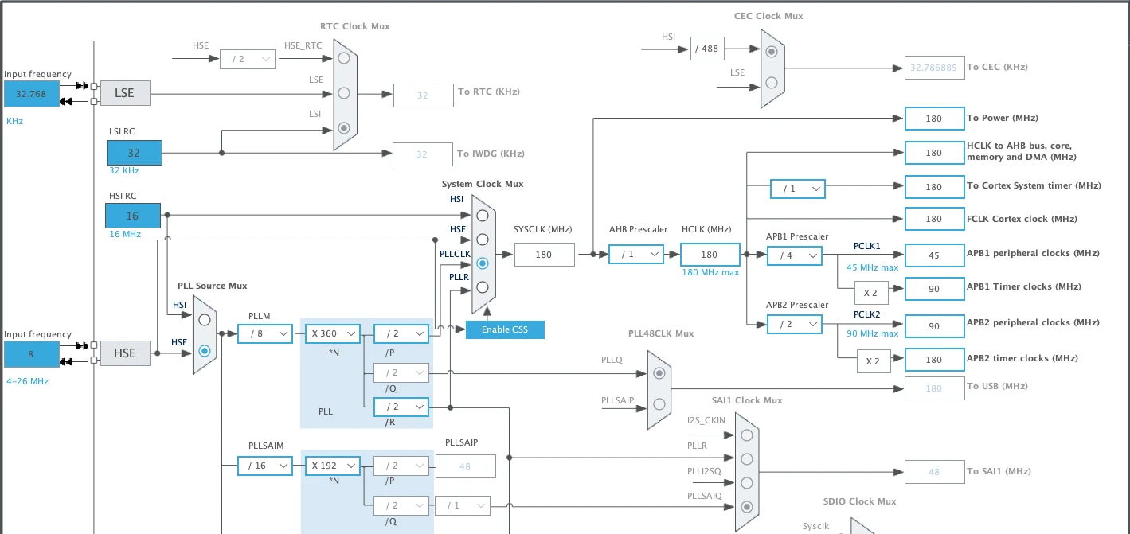Viewport: 1130px width, 534px height.
Task: Click the APB1 Timer clocks value field
Action: [934, 288]
